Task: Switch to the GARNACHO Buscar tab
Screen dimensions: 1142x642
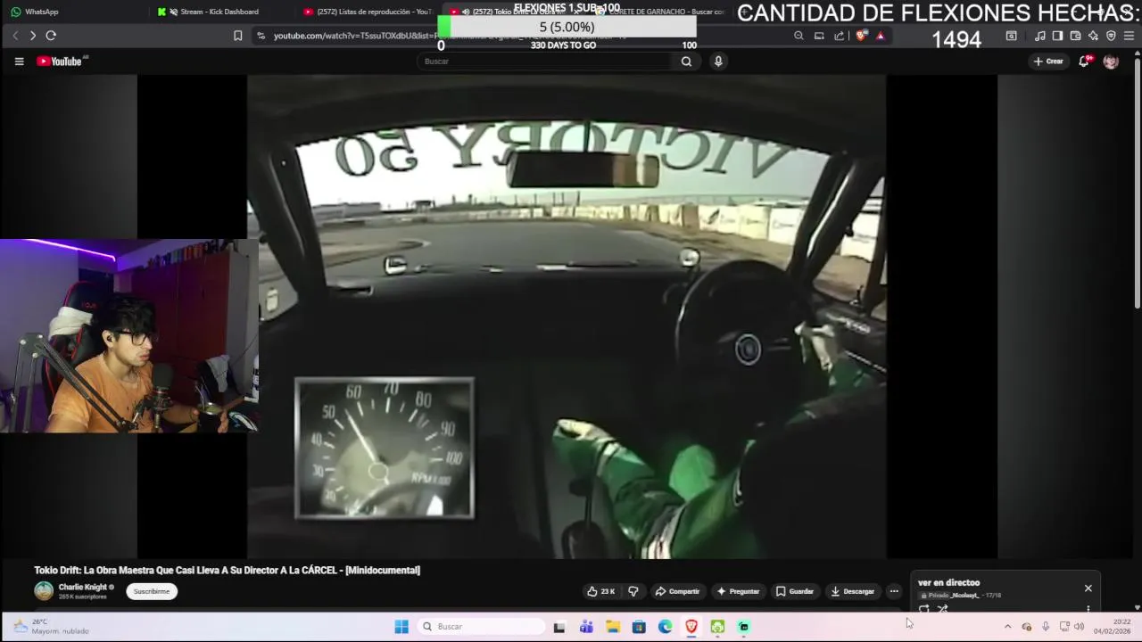Action: click(660, 12)
